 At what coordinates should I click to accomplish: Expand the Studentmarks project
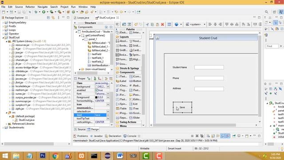pos(3,128)
